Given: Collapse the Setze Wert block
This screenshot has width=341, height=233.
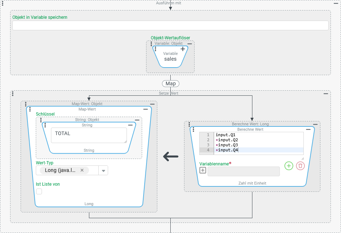Looking at the screenshot, I should pyautogui.click(x=326, y=94).
